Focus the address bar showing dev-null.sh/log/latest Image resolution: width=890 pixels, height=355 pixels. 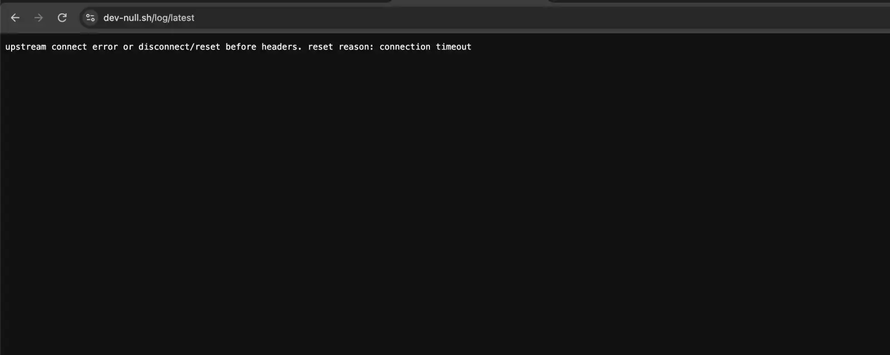pyautogui.click(x=484, y=18)
